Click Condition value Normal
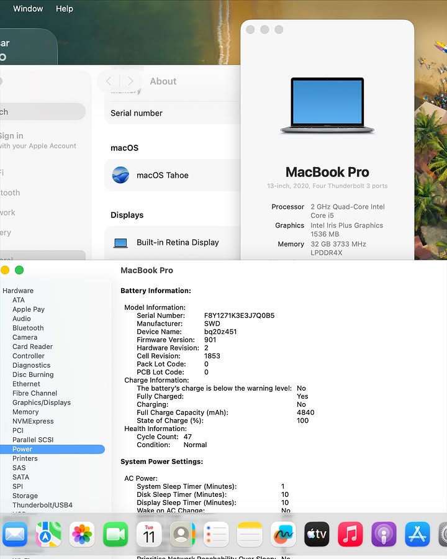Image resolution: width=447 pixels, height=559 pixels. pos(195,445)
